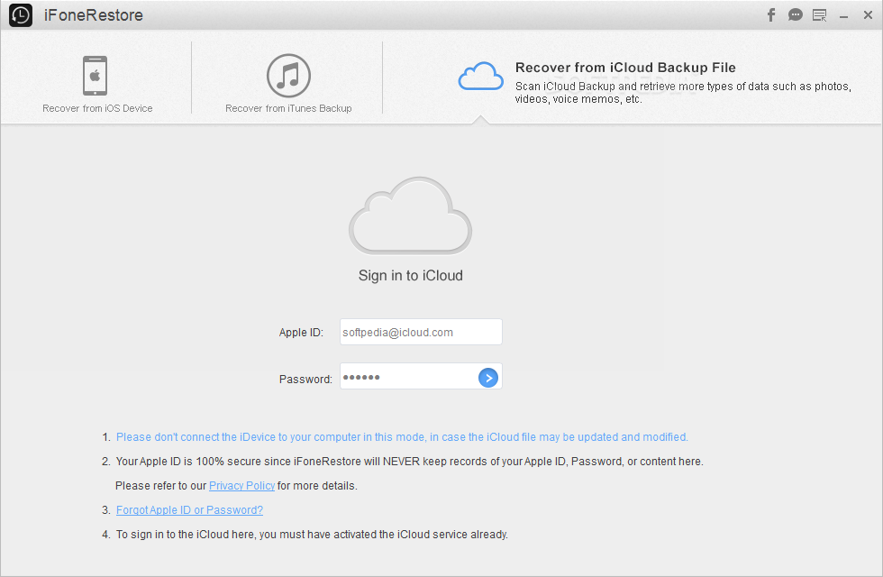The width and height of the screenshot is (883, 577).
Task: Select the iTunes music note icon
Action: click(x=288, y=76)
